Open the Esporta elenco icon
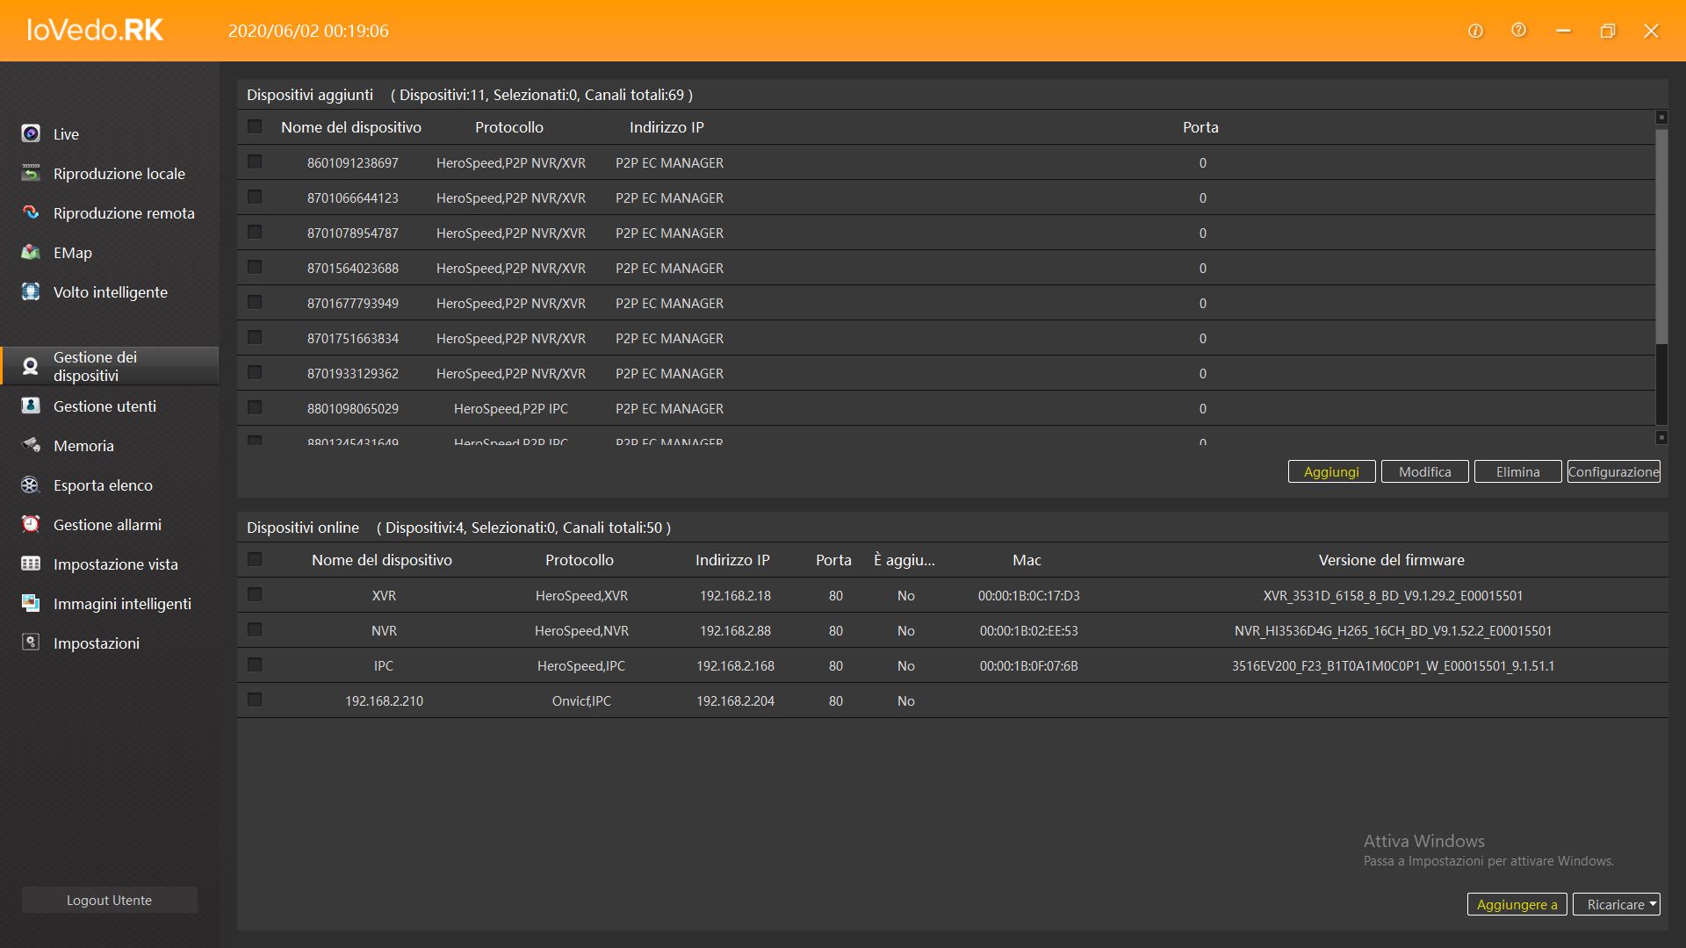The height and width of the screenshot is (948, 1686). pos(31,485)
